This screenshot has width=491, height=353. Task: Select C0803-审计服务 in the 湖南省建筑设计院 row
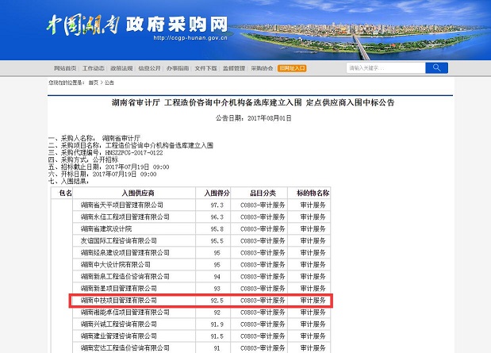tap(263, 229)
